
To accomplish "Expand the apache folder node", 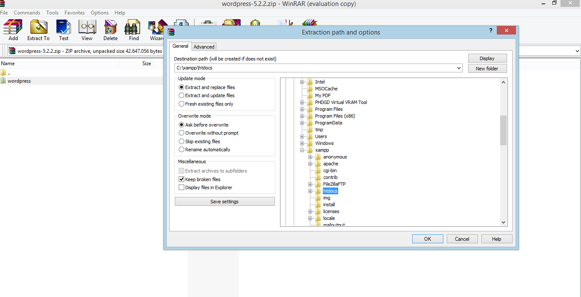I will pyautogui.click(x=310, y=164).
